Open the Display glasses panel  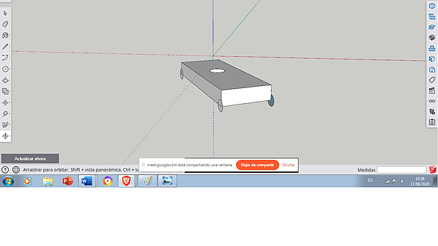[x=432, y=101]
